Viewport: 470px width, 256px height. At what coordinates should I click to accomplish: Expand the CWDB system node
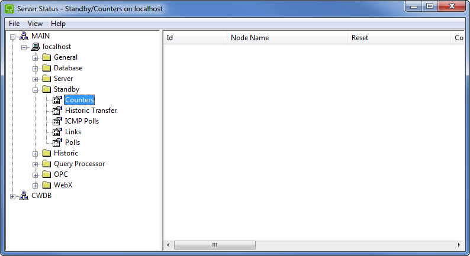point(13,196)
